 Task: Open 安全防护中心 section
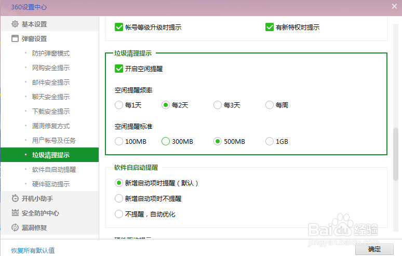[x=50, y=213]
